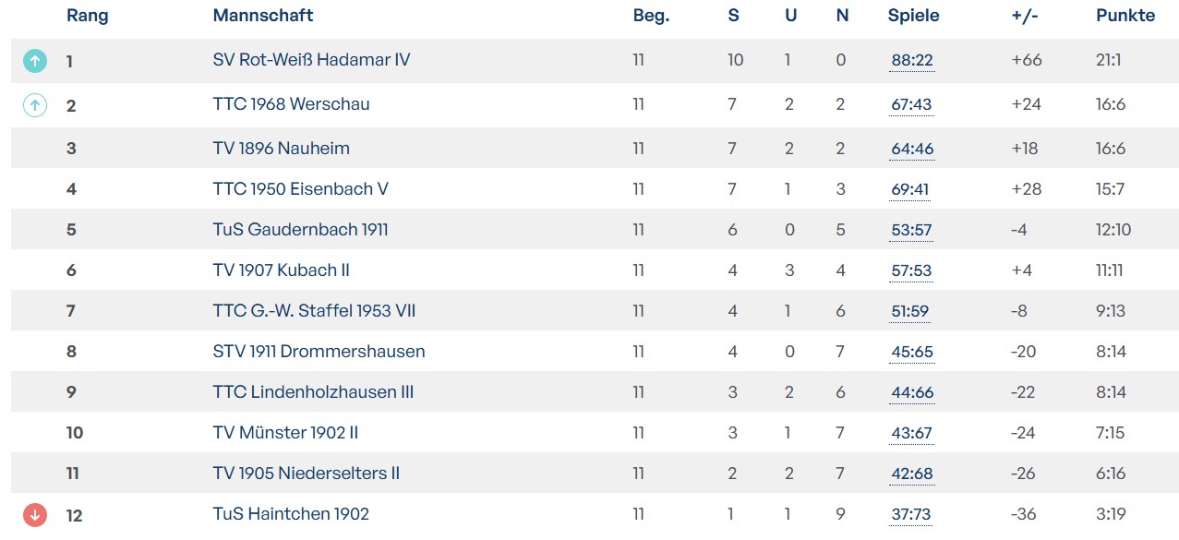This screenshot has width=1179, height=540.
Task: Click TuS Gaudernbach 1911 team name
Action: click(300, 230)
